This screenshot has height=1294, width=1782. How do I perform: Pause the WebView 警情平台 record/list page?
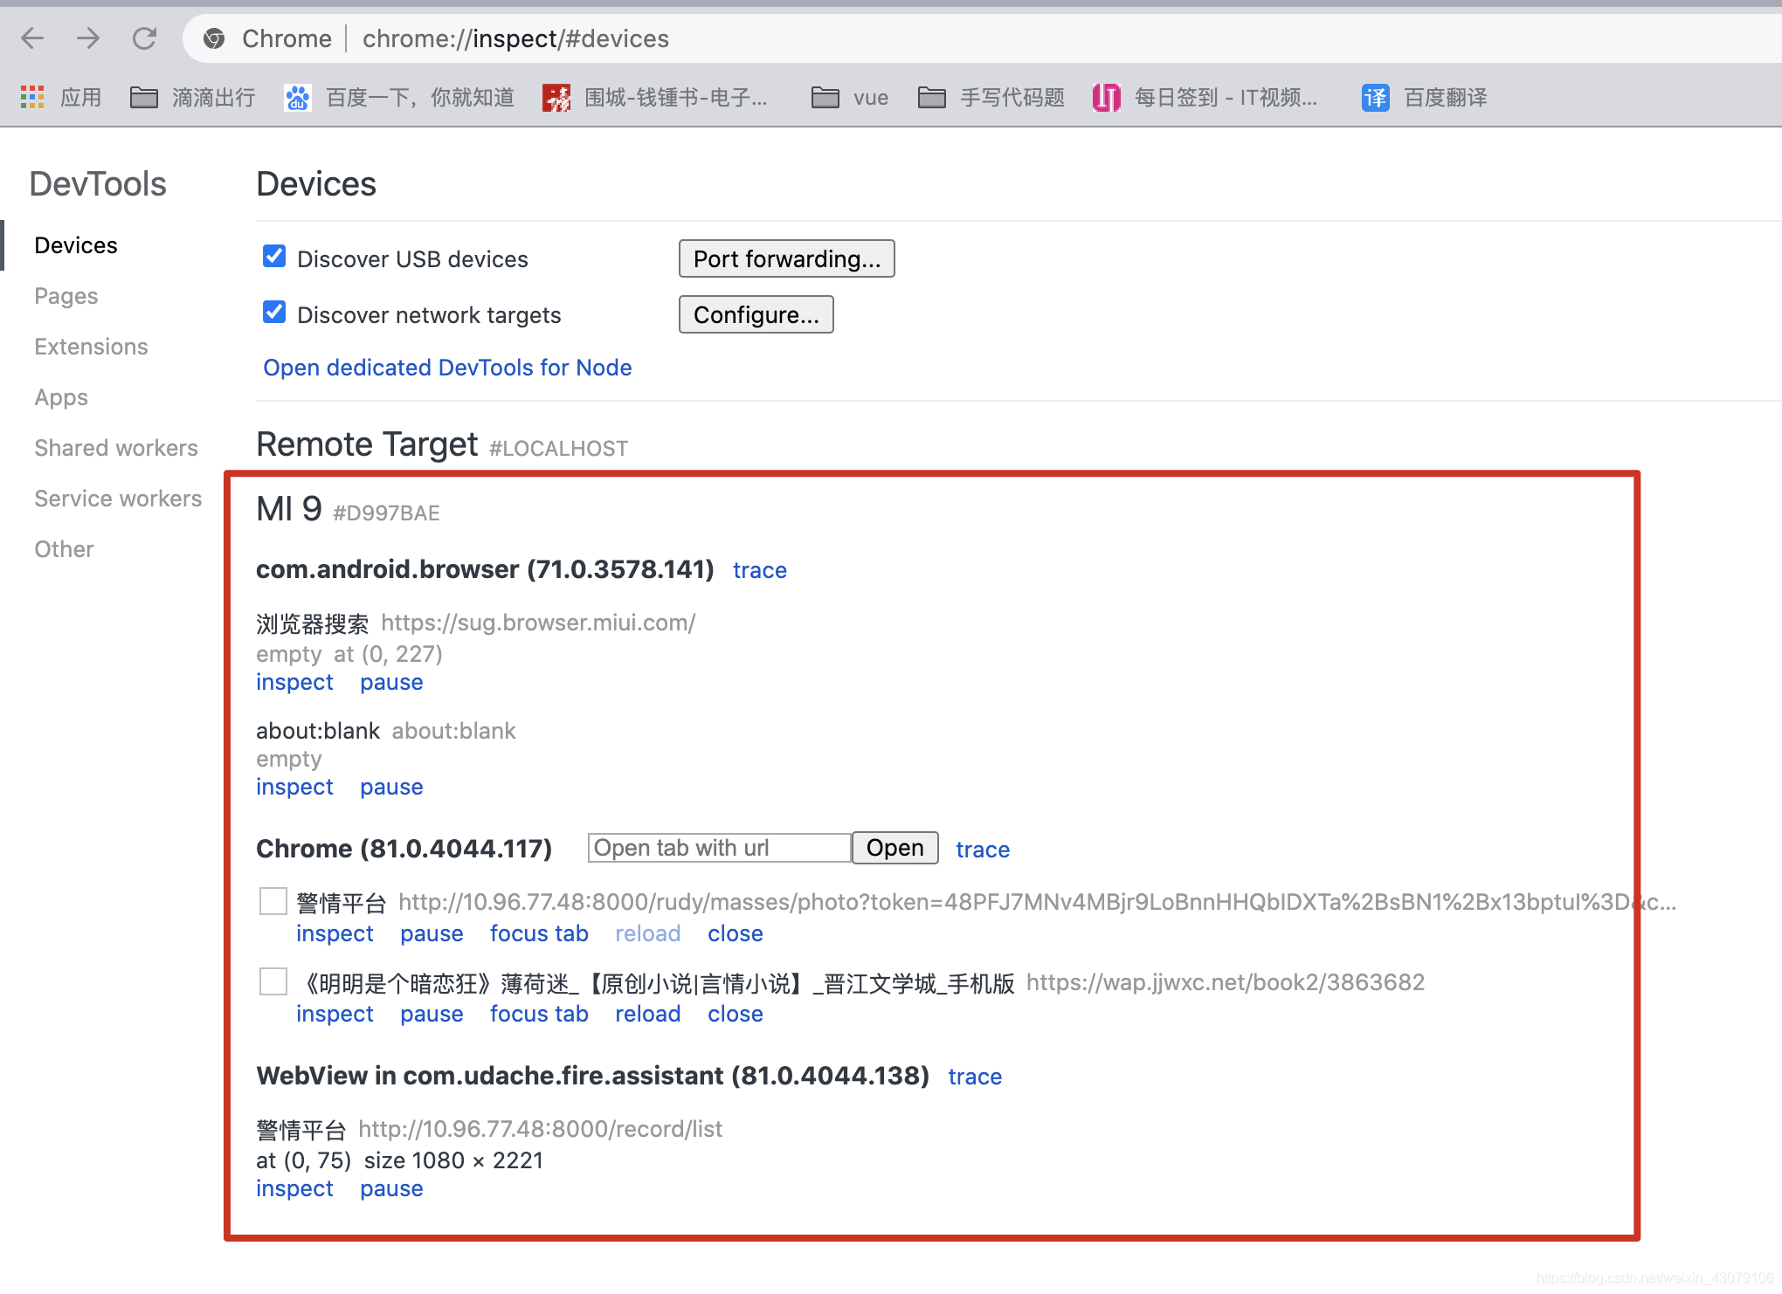coord(391,1188)
